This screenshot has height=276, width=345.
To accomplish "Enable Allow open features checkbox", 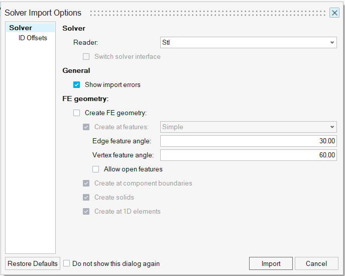I will (x=96, y=169).
